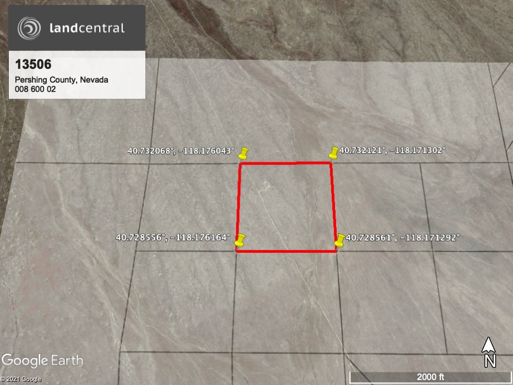Click the Pershing County, Nevada text

coord(61,80)
